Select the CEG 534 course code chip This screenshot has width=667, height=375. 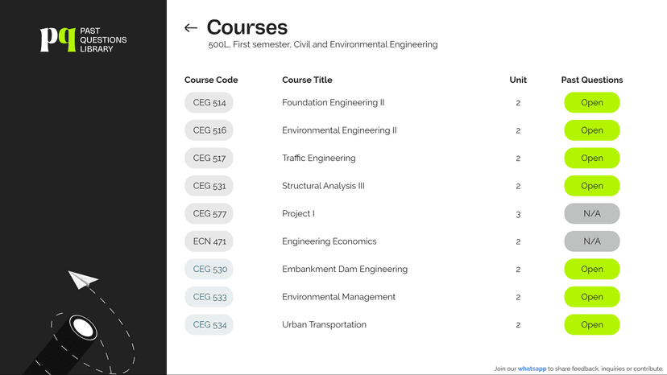pyautogui.click(x=209, y=324)
